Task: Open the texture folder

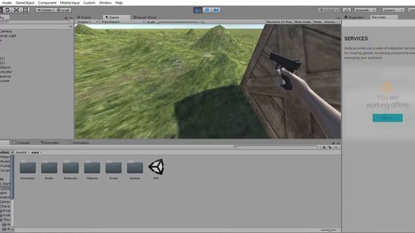Action: tap(135, 170)
